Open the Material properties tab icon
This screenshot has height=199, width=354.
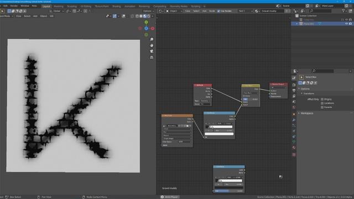(294, 148)
